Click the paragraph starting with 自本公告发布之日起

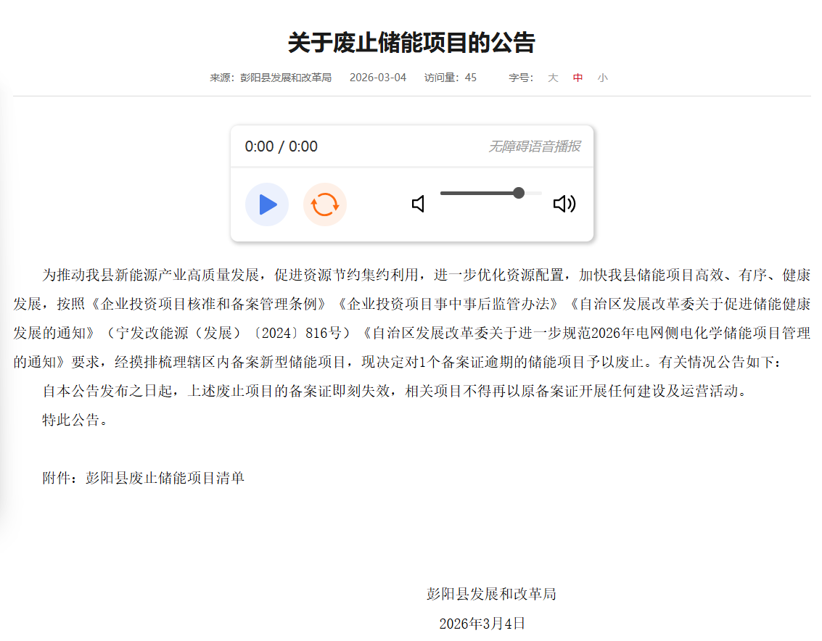coord(394,391)
